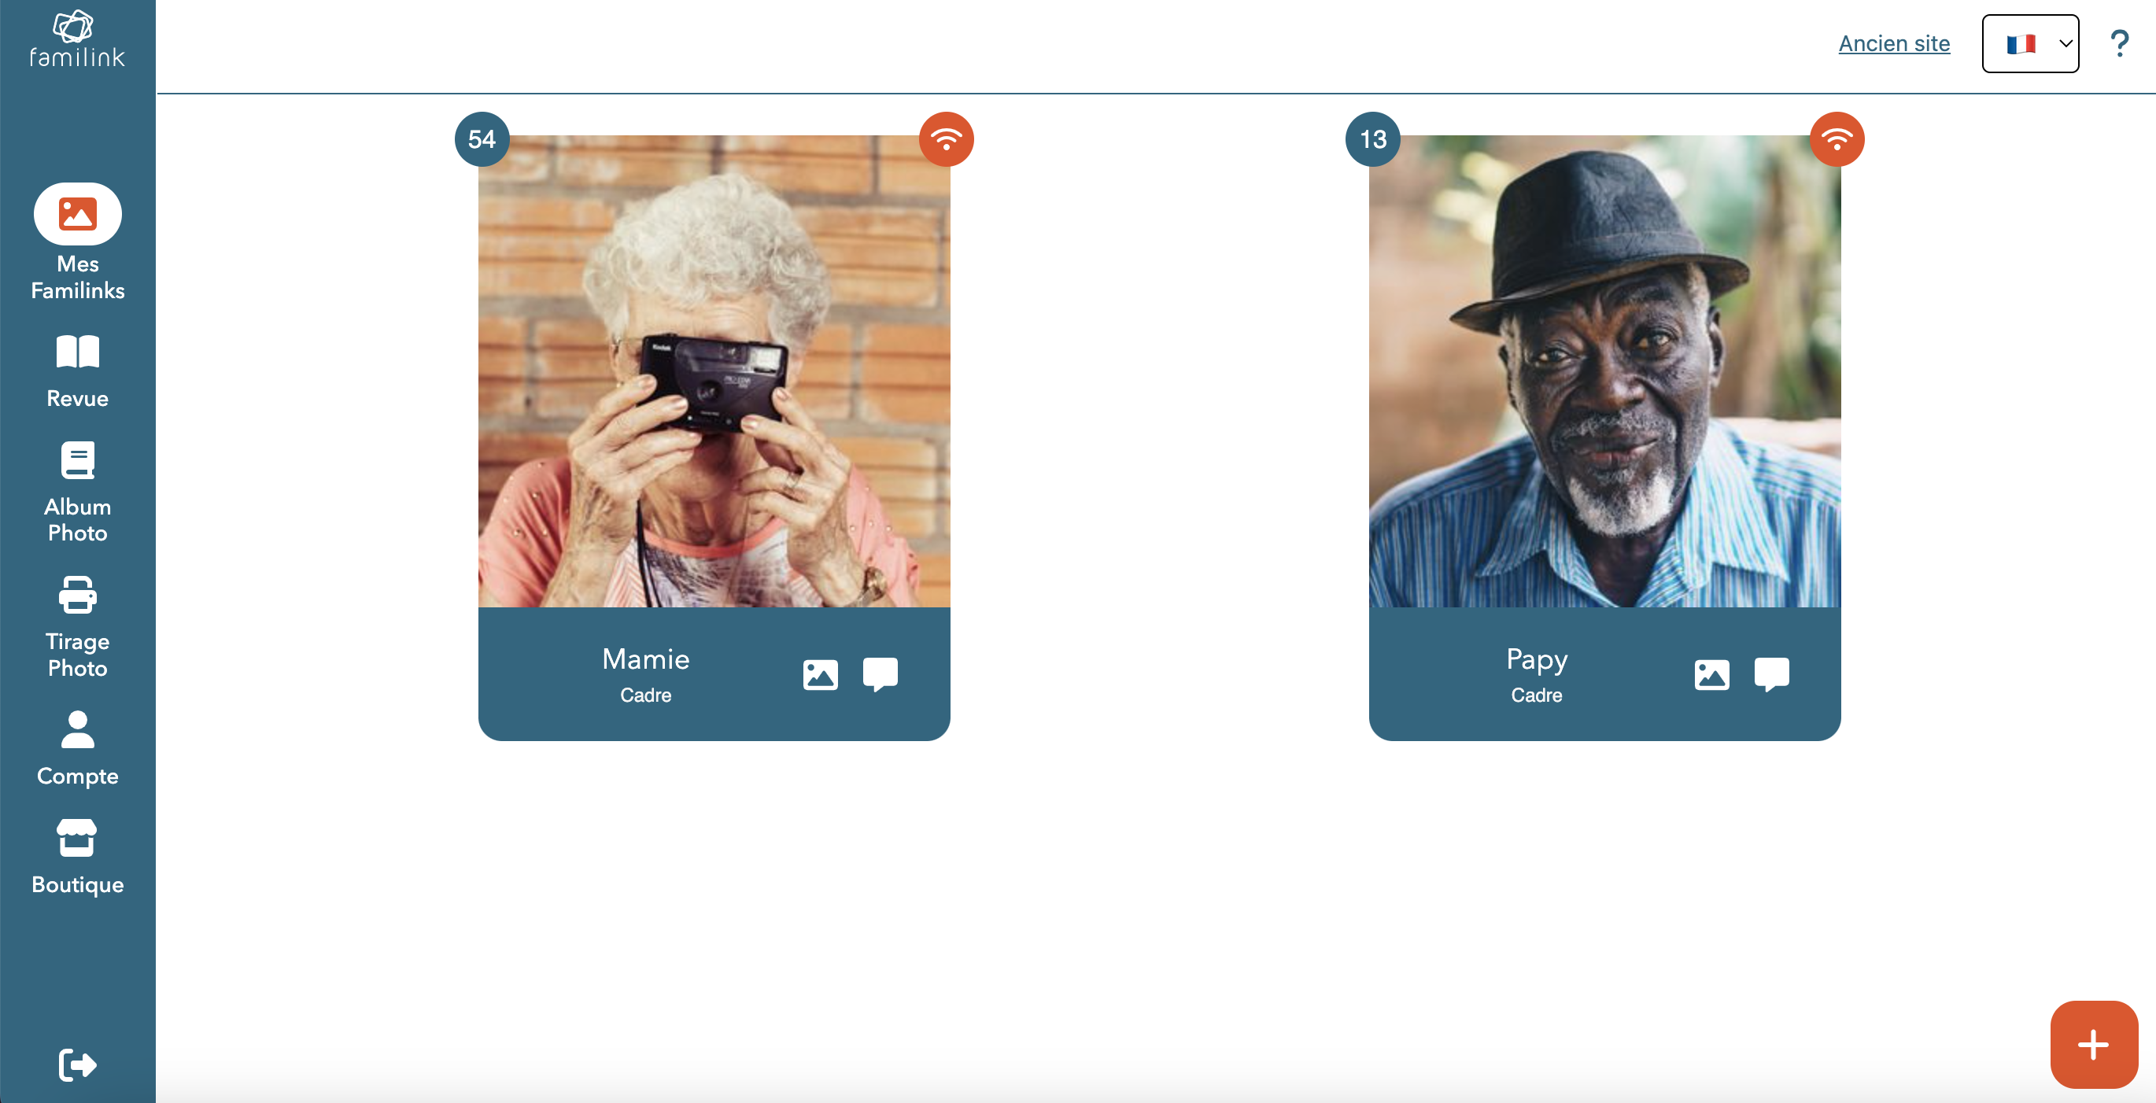Open the help question mark icon

tap(2118, 43)
